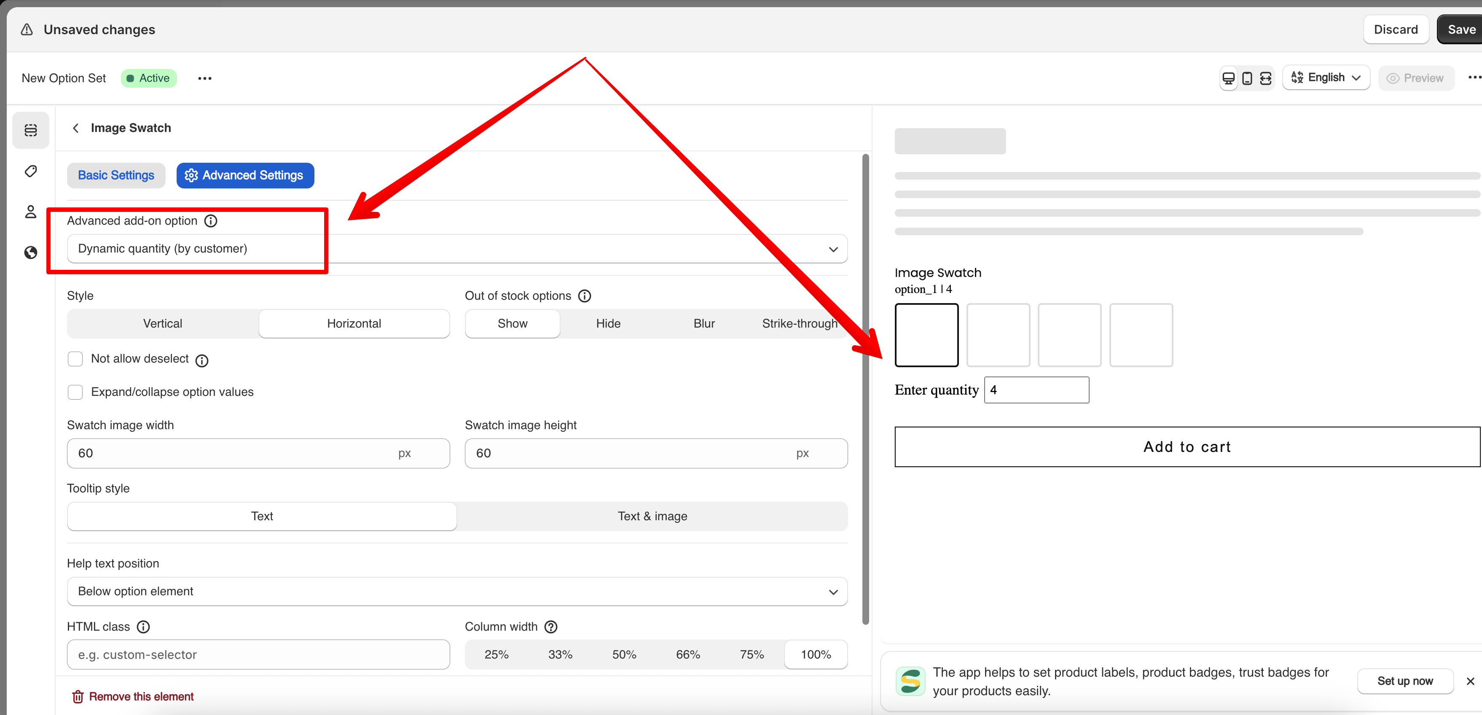
Task: Open the customer person icon in sidebar
Action: point(31,212)
